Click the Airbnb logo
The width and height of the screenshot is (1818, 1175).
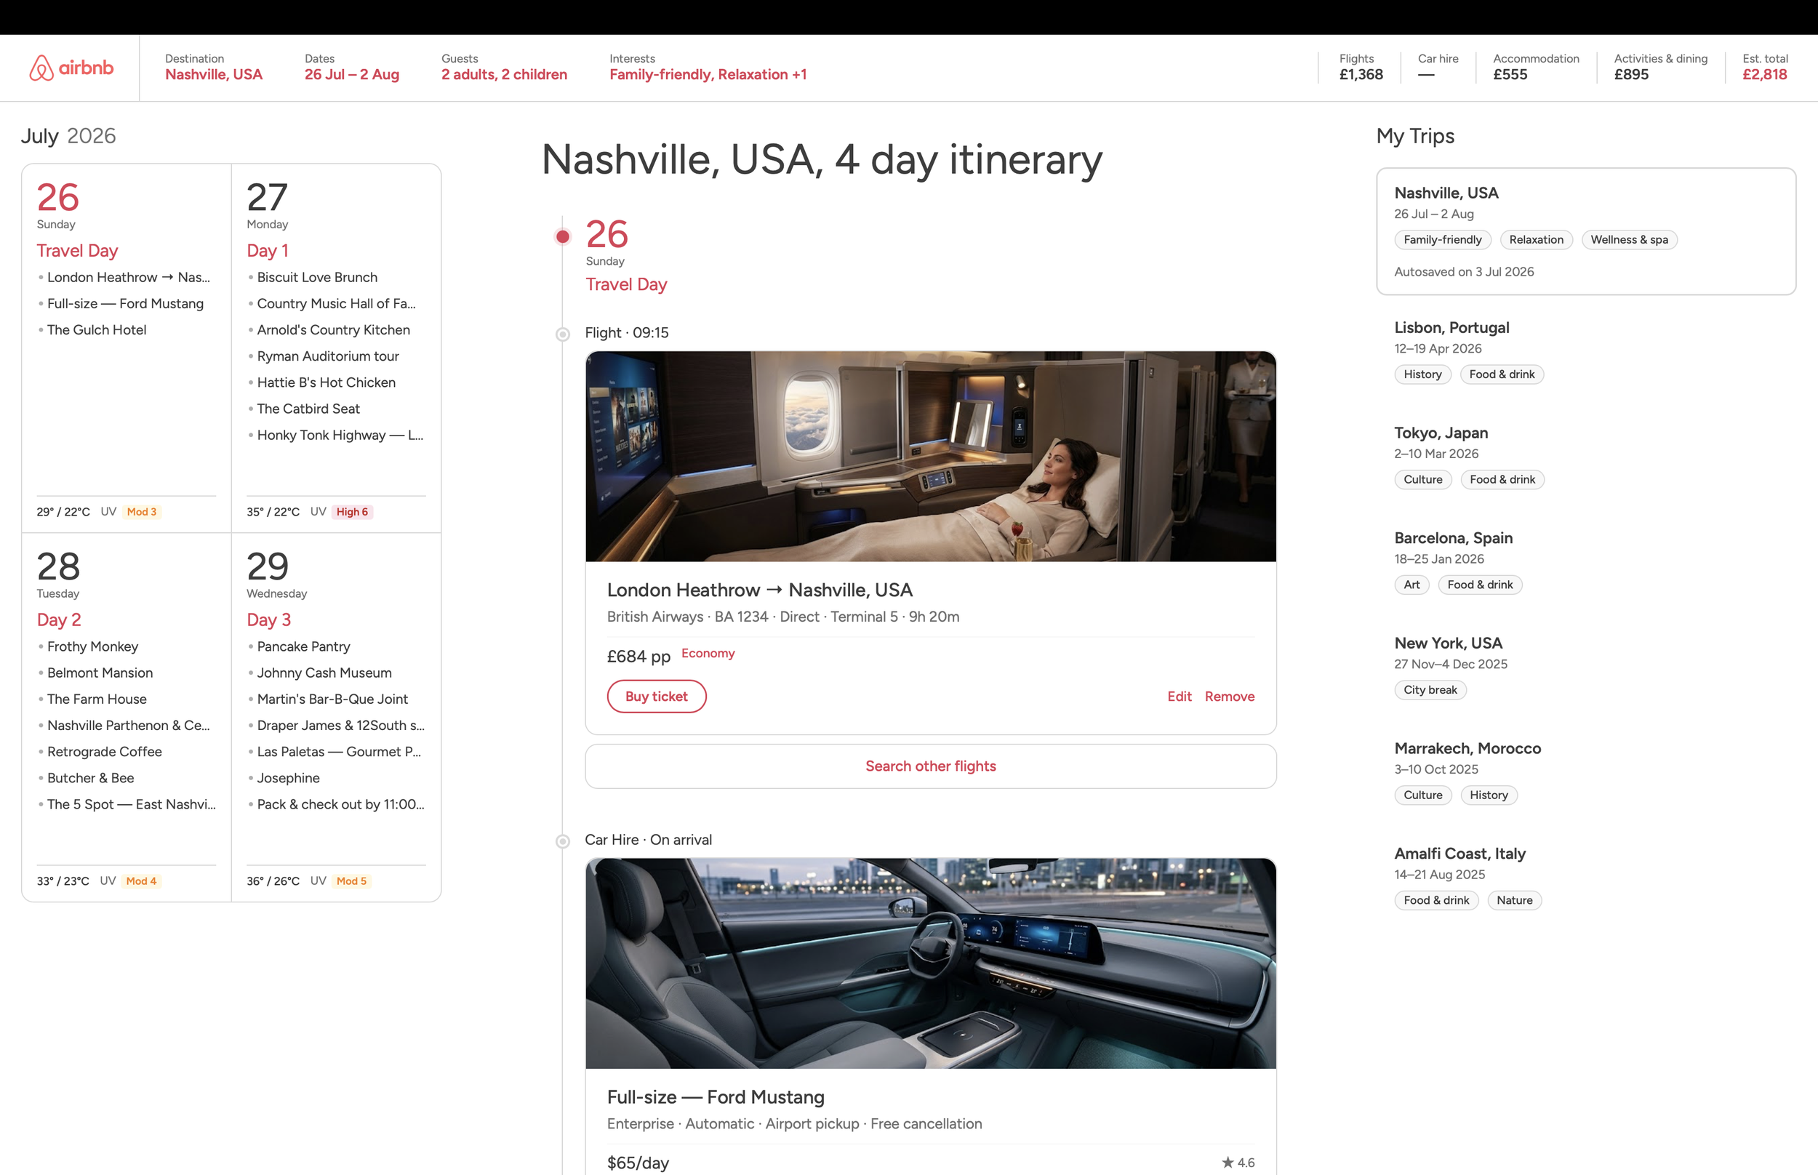click(71, 68)
